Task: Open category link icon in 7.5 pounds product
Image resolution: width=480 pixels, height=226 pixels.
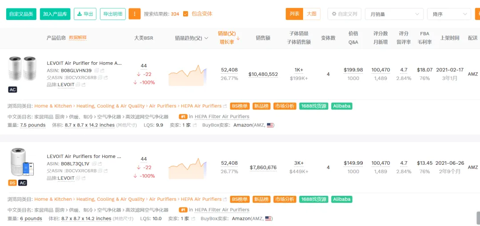Action: pos(225,106)
